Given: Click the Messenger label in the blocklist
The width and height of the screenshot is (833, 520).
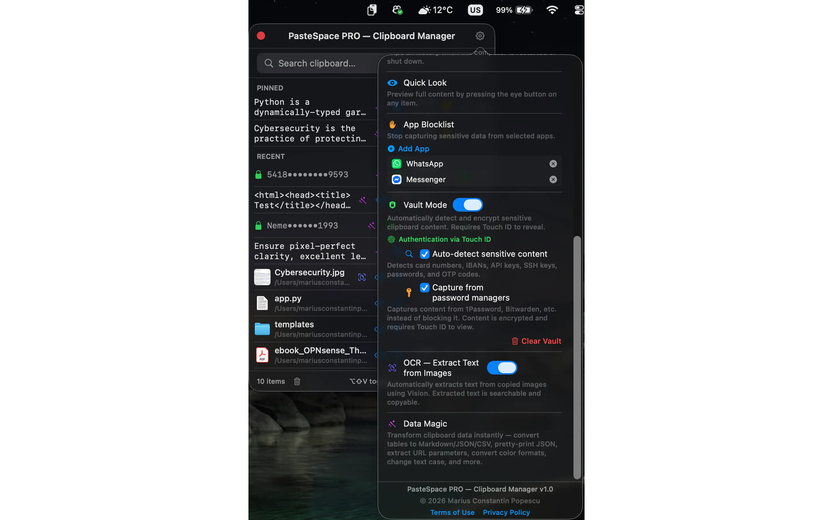Looking at the screenshot, I should 425,179.
